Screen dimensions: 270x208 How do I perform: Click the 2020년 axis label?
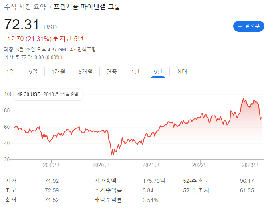point(101,165)
